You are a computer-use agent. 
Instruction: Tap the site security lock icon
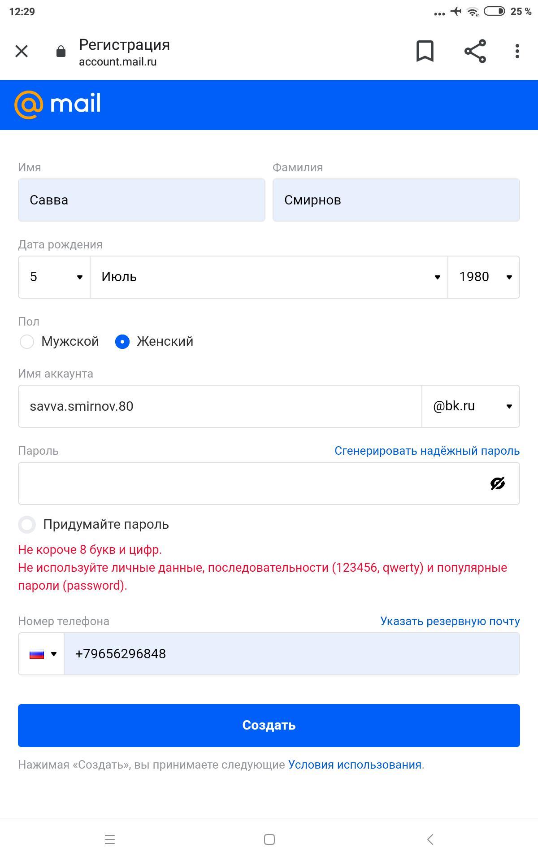coord(61,52)
